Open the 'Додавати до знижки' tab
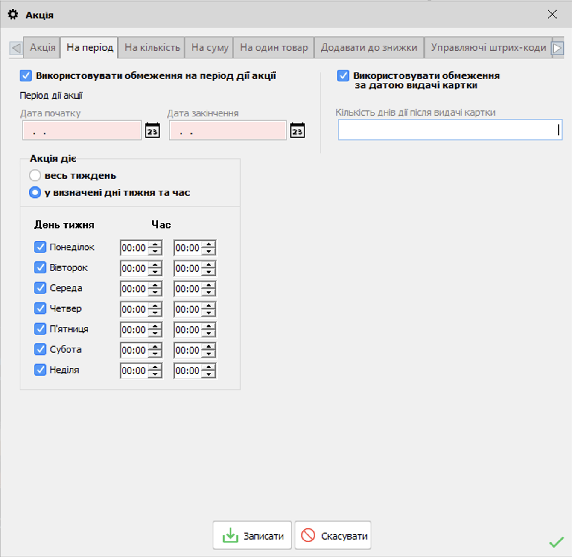The height and width of the screenshot is (557, 572). (x=369, y=47)
